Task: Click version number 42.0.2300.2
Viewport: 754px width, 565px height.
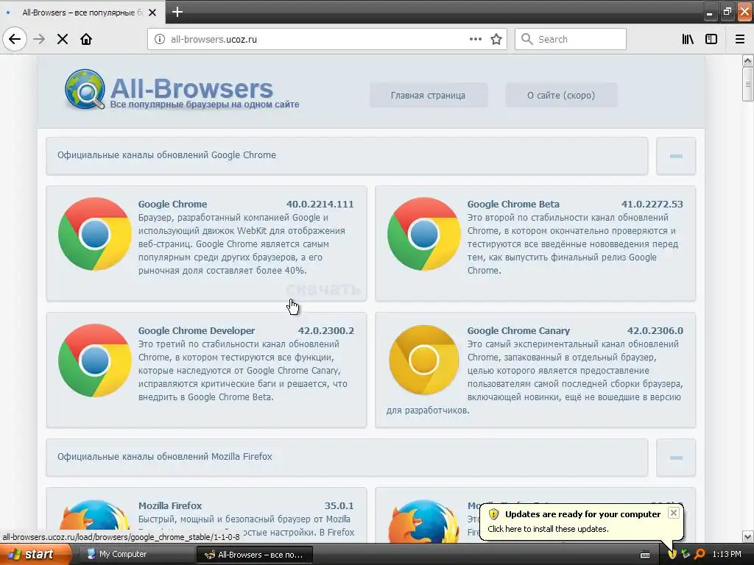Action: point(325,330)
